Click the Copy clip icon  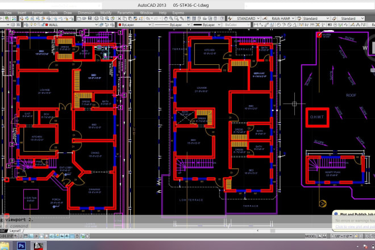point(124,18)
